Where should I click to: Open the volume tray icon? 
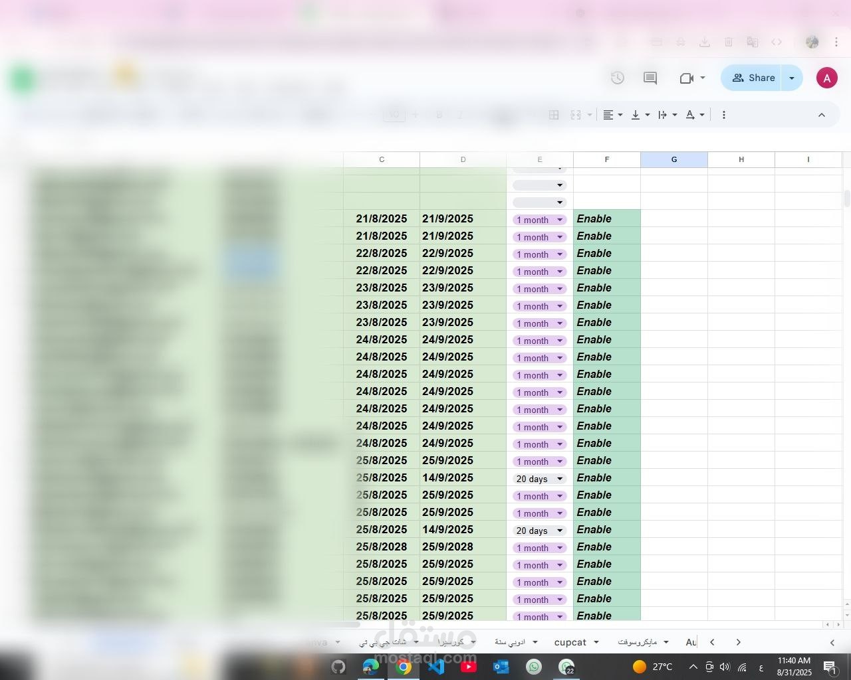click(725, 667)
